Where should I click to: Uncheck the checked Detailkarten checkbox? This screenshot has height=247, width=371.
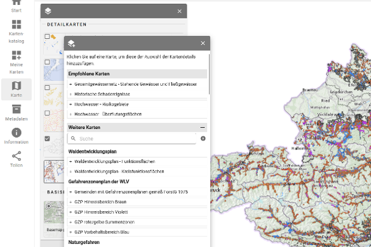[48, 138]
